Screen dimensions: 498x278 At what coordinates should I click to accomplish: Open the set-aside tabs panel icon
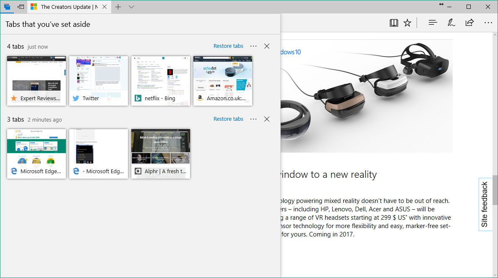[x=7, y=7]
